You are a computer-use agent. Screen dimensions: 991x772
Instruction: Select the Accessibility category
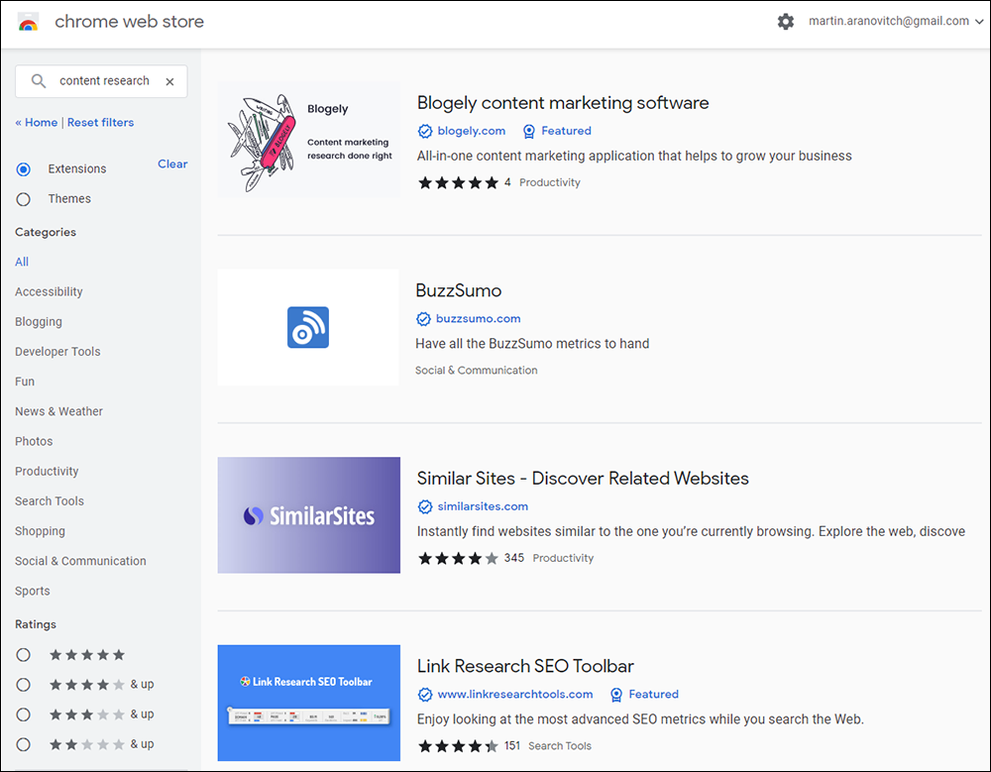[x=49, y=291]
